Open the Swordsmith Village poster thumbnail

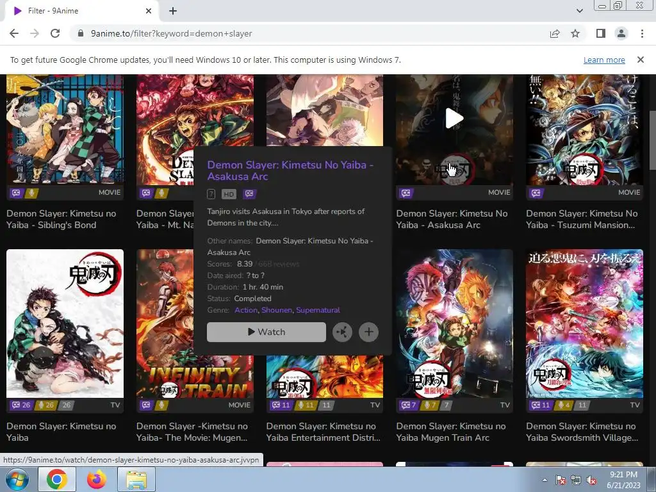coord(584,324)
